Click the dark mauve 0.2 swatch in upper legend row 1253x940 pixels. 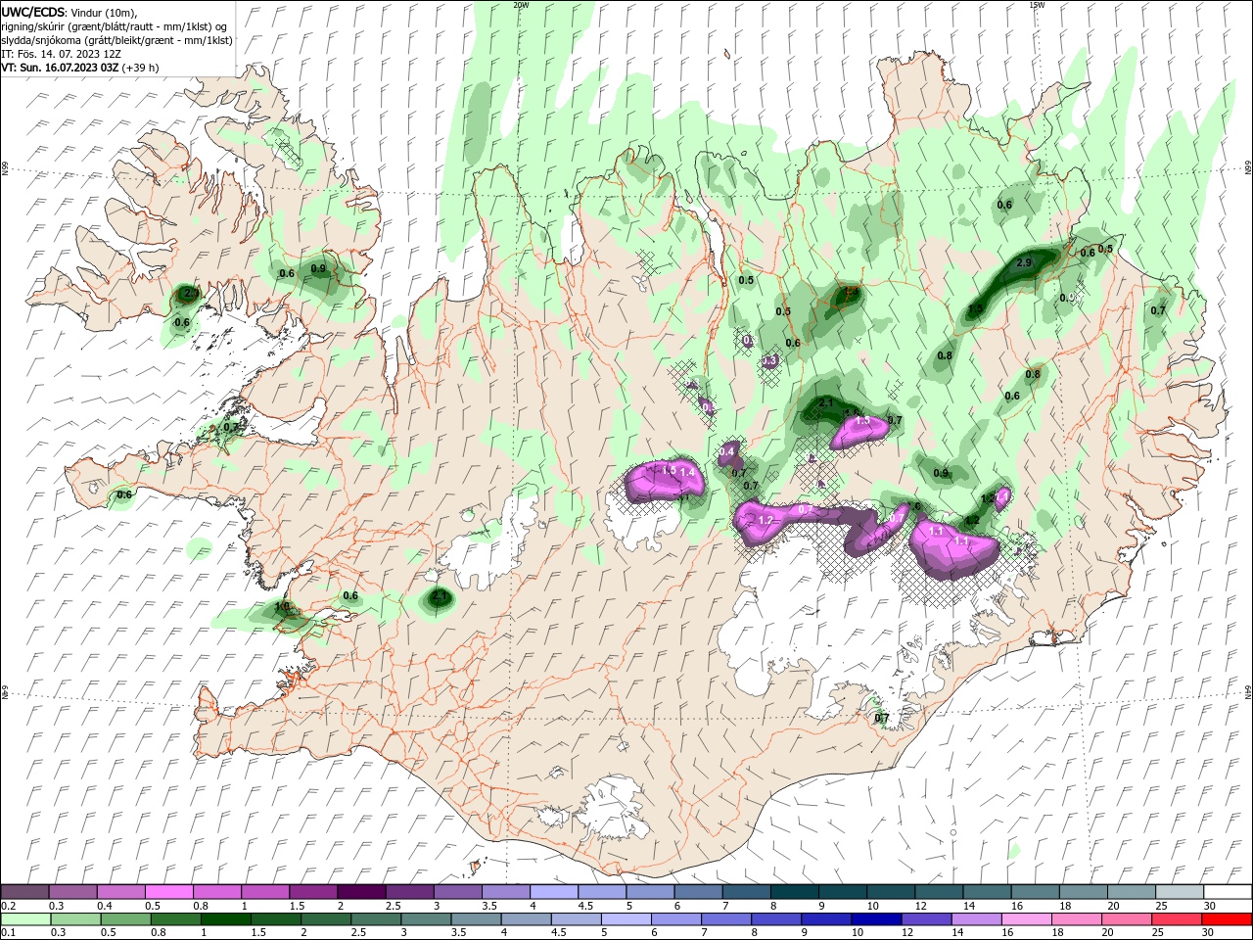(x=24, y=892)
